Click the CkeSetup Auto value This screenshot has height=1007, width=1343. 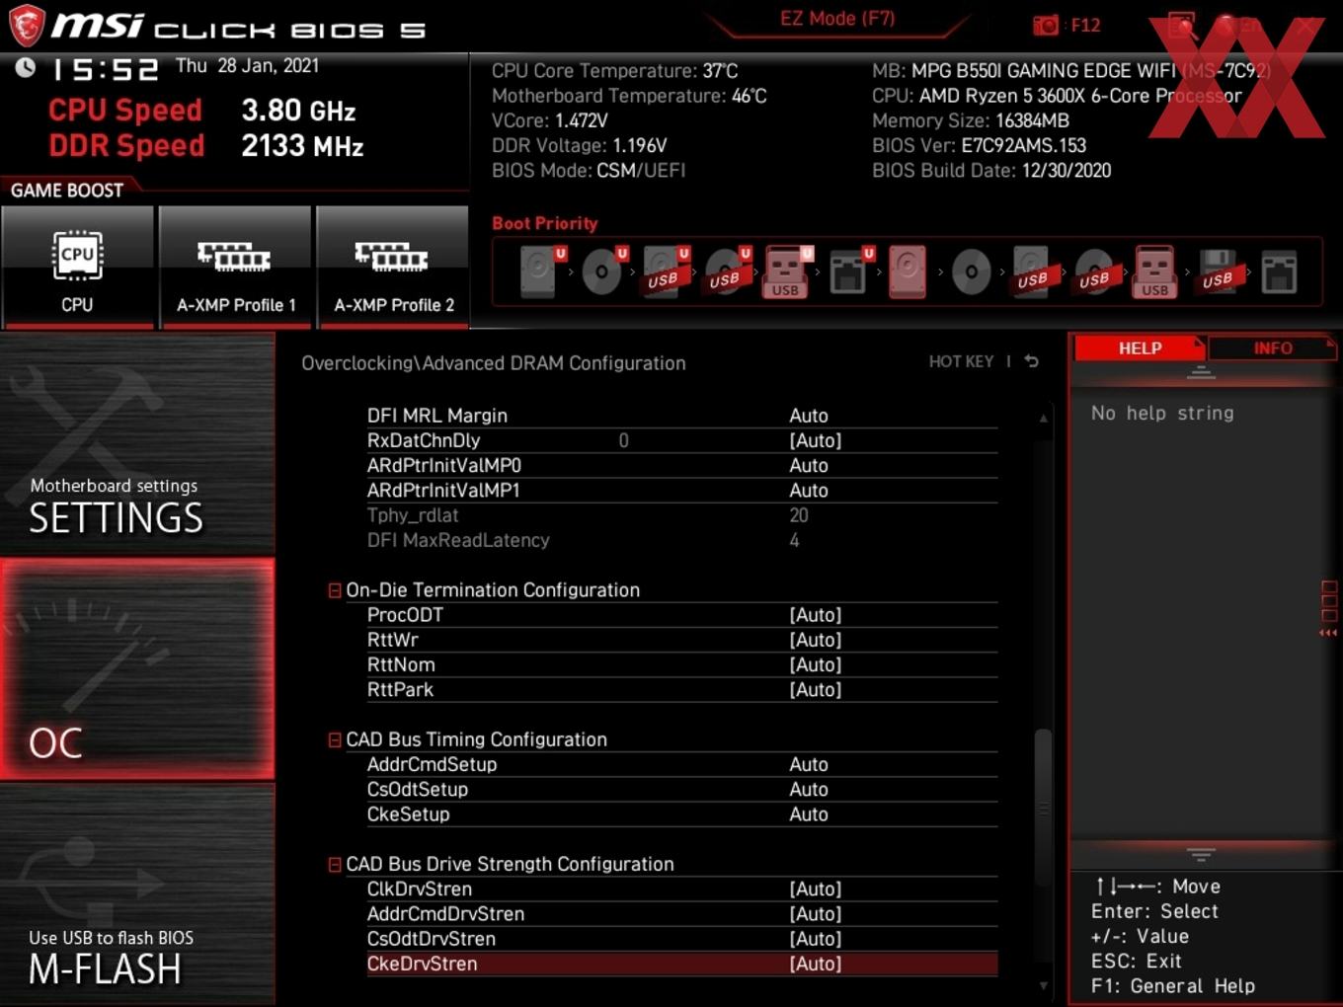tap(809, 814)
